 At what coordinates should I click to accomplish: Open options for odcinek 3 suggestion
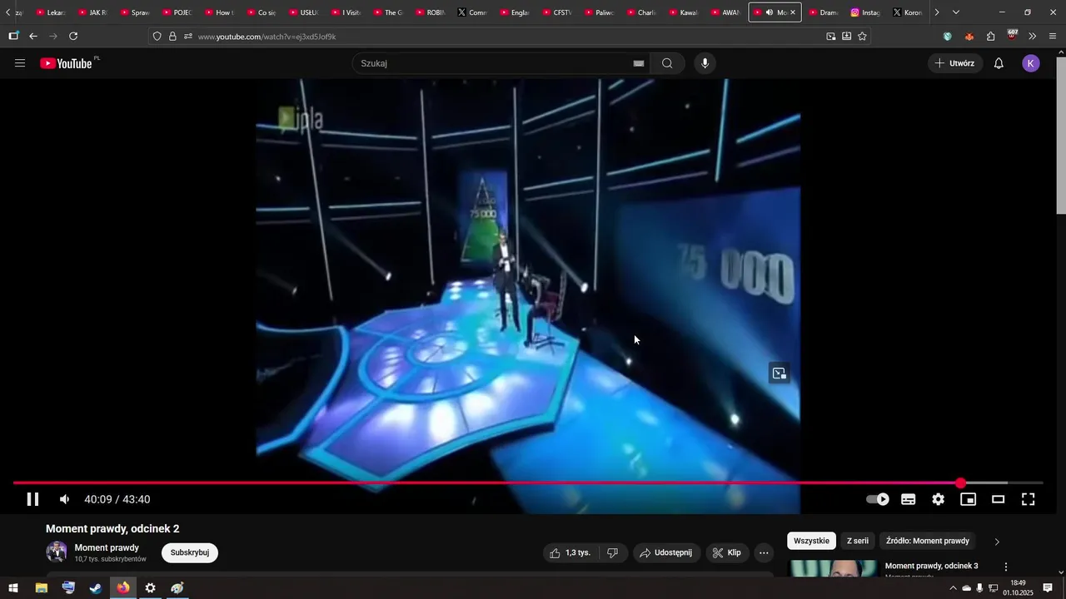tap(1006, 567)
